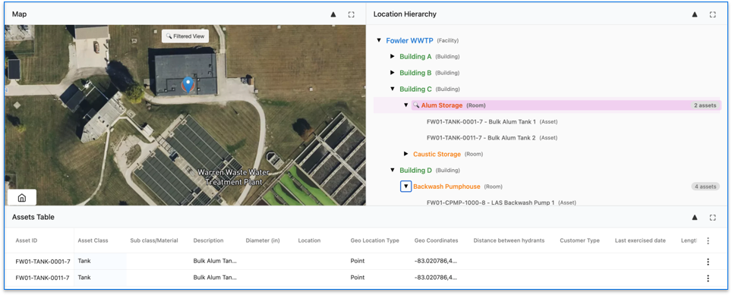Viewport: 732px width, 295px height.
Task: Maximize the Location Hierarchy panel
Action: point(712,14)
